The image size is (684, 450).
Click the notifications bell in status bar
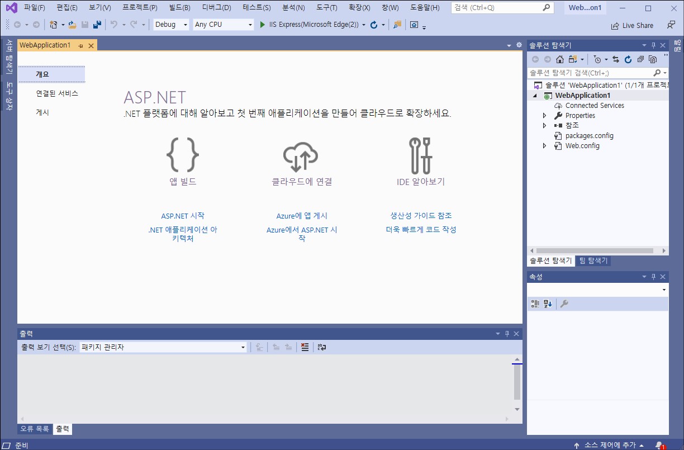660,445
